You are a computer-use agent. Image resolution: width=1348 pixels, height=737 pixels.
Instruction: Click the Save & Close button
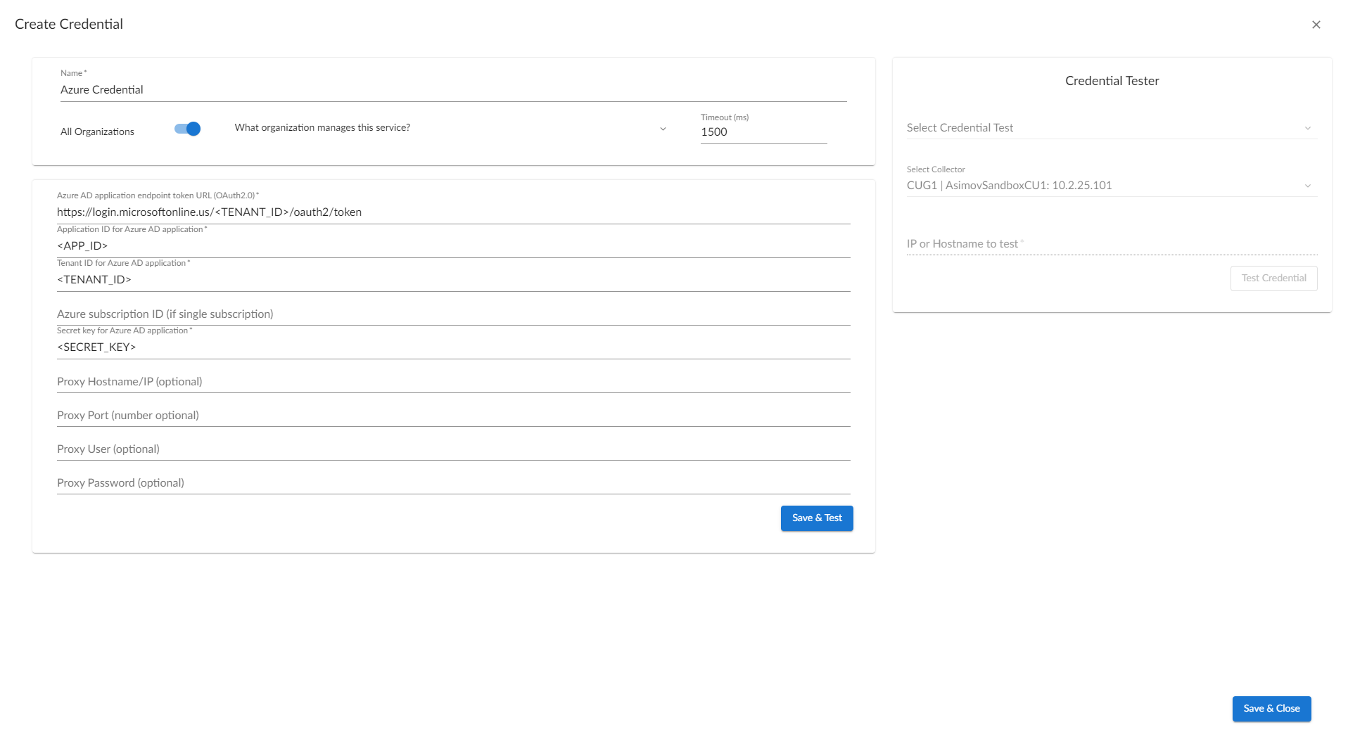pos(1271,708)
